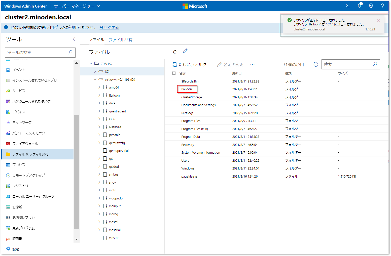Click the 名前の変更 button
The image size is (391, 256).
point(230,65)
